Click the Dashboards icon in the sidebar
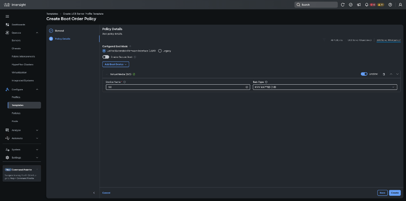The width and height of the screenshot is (406, 201). [7, 25]
